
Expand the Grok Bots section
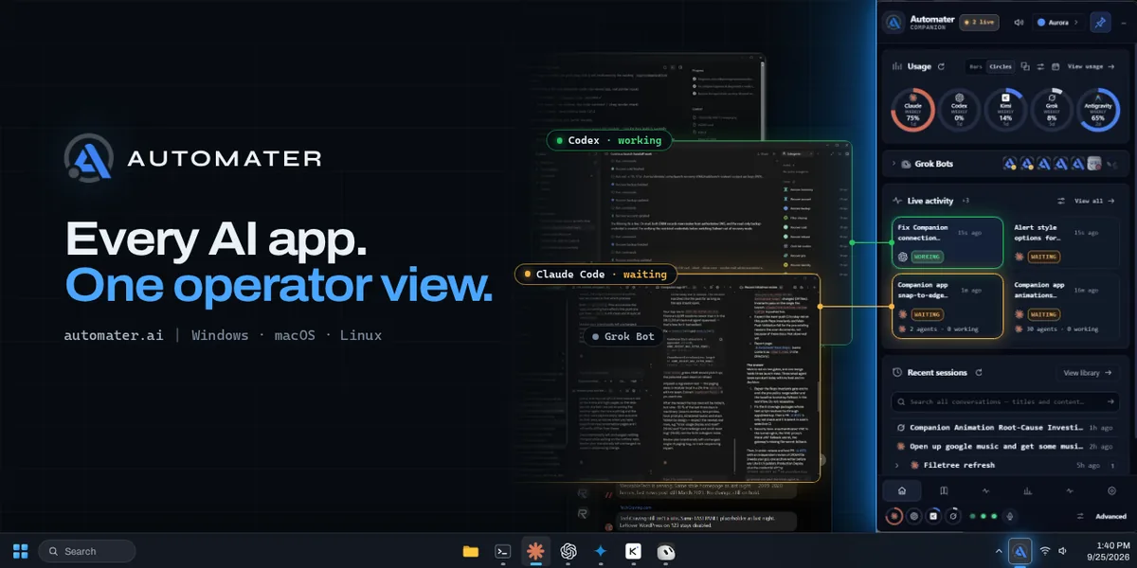pos(893,164)
